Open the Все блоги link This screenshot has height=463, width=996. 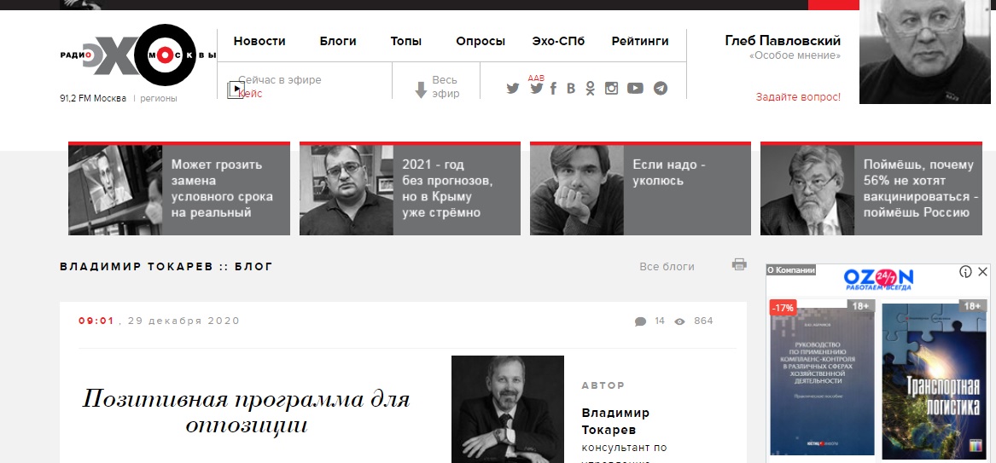click(x=667, y=267)
